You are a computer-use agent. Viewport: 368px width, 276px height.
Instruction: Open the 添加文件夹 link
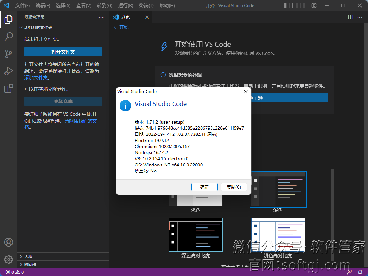coord(36,78)
